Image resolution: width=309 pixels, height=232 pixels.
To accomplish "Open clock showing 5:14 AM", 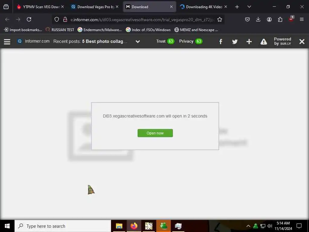I will [x=283, y=226].
